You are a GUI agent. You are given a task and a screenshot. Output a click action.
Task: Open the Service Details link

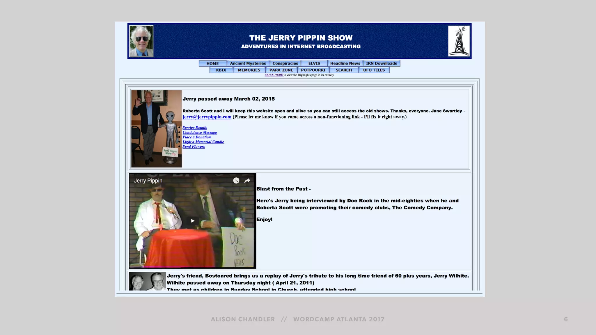[195, 128]
